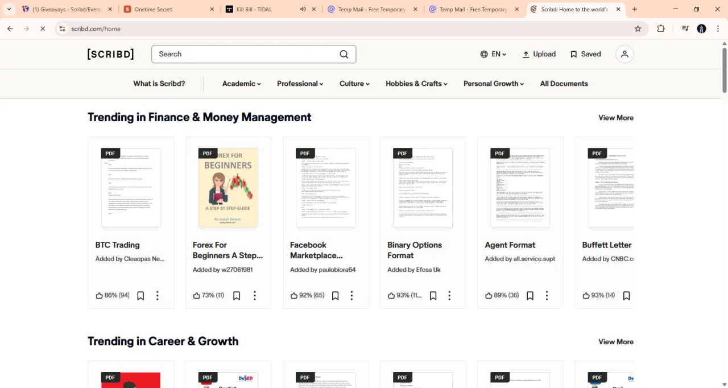Image resolution: width=728 pixels, height=388 pixels.
Task: Open more options for Binary Options Format
Action: point(449,296)
